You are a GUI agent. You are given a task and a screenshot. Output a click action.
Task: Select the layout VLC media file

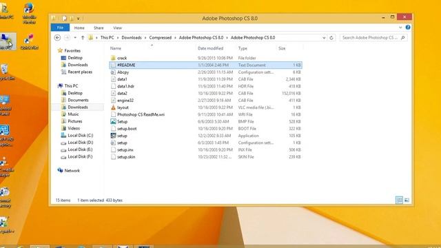[205, 107]
